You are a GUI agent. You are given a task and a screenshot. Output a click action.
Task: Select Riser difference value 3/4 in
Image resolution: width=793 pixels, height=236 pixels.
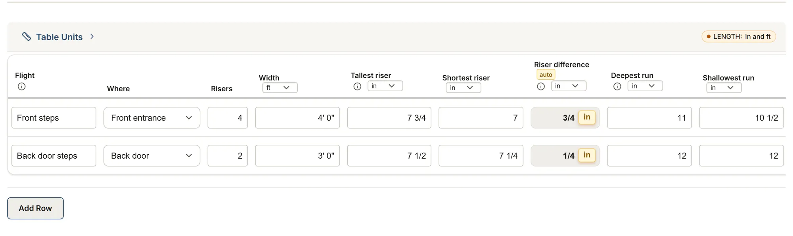565,118
